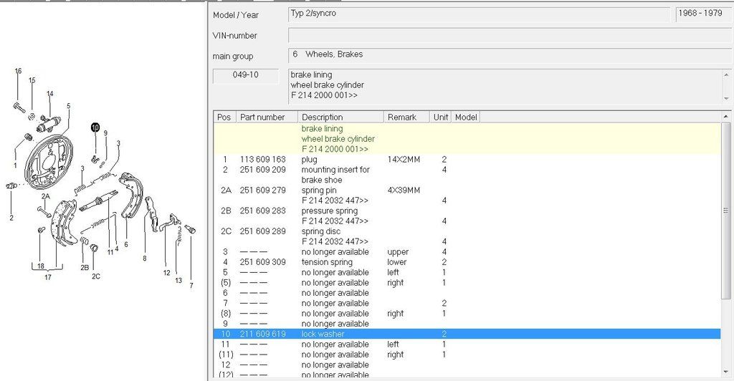Click the 4X39MM remark cell

tap(404, 190)
